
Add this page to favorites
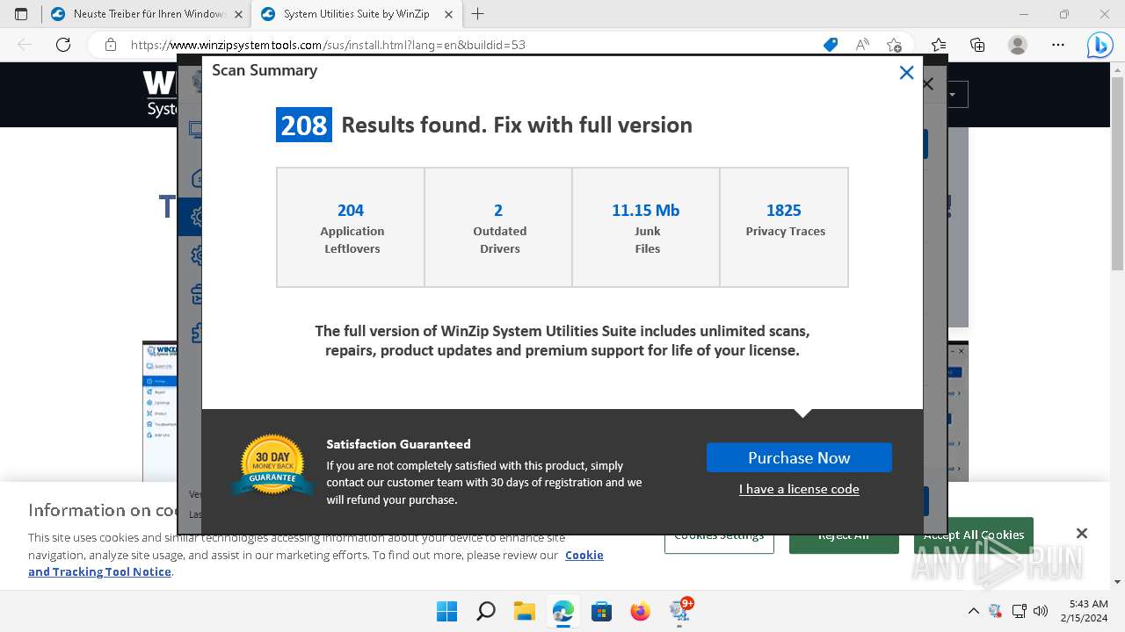pos(894,45)
